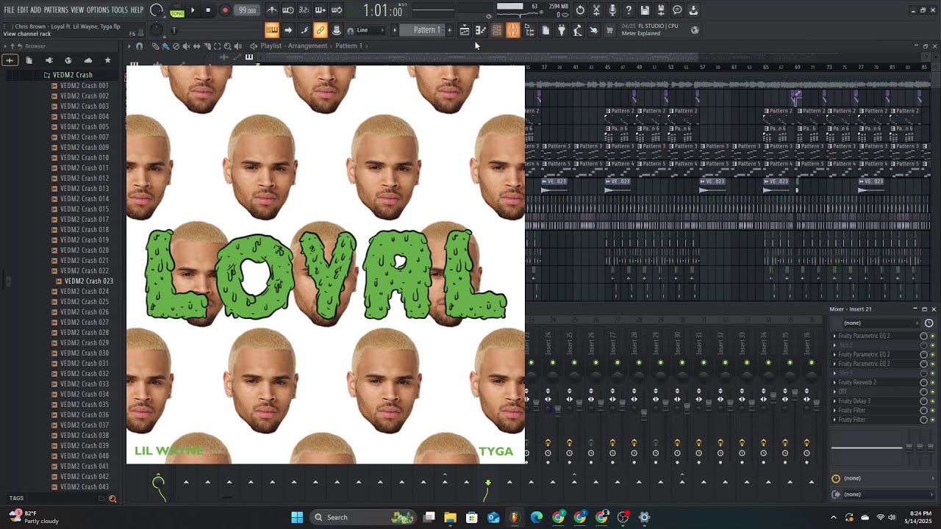
Task: Click the tempo field showing 99.000
Action: (x=247, y=10)
